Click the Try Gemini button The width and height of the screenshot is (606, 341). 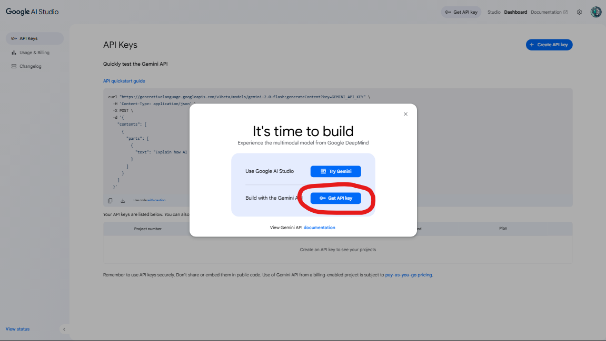(335, 171)
